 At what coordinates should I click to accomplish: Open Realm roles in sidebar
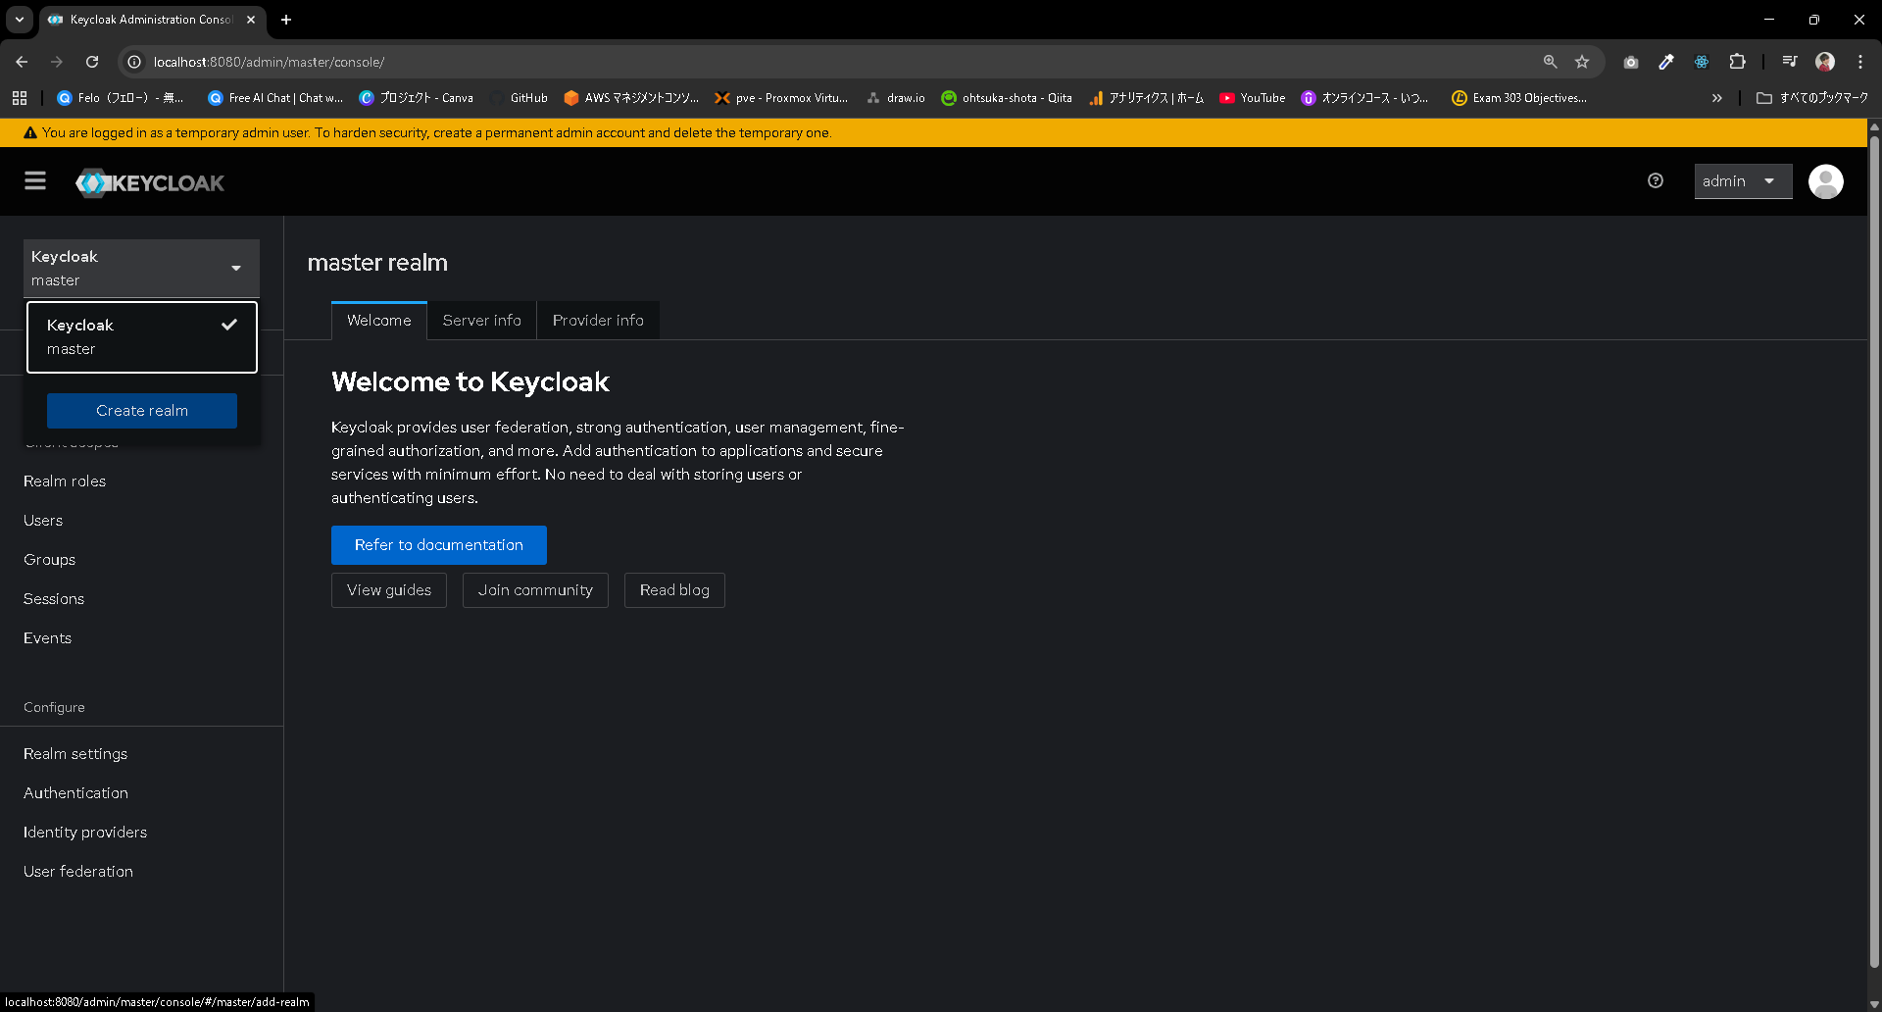[65, 481]
